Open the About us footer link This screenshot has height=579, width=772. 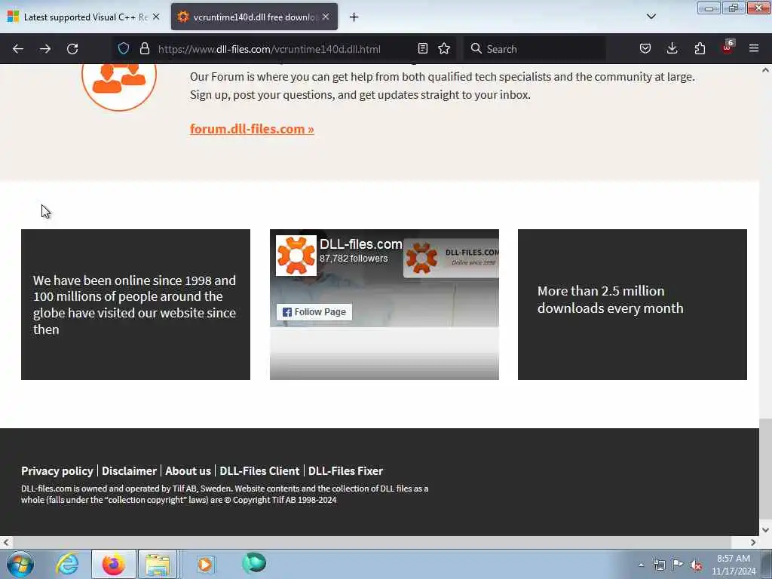[188, 471]
